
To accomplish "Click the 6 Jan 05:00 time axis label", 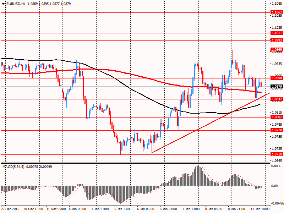I will tap(146, 209).
